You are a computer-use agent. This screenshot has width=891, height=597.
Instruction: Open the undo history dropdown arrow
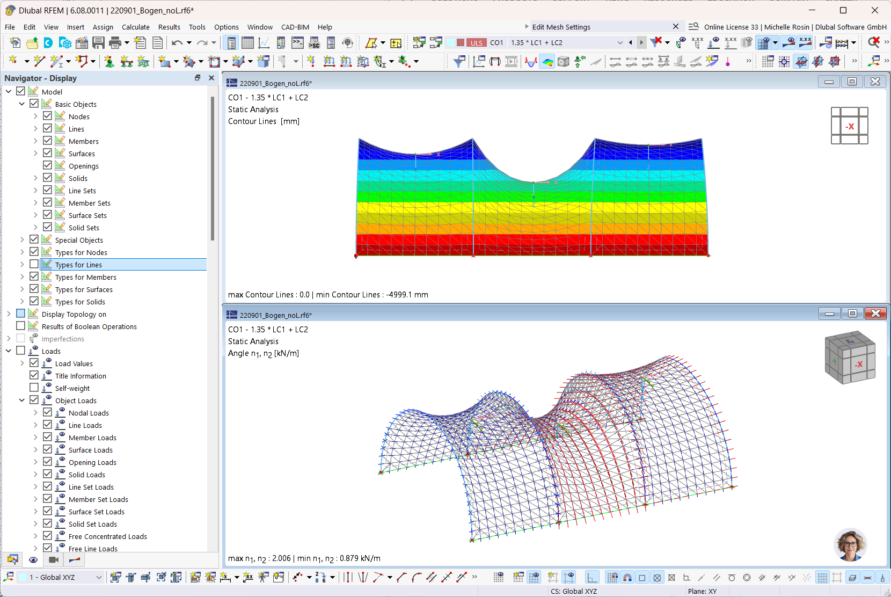tap(189, 43)
